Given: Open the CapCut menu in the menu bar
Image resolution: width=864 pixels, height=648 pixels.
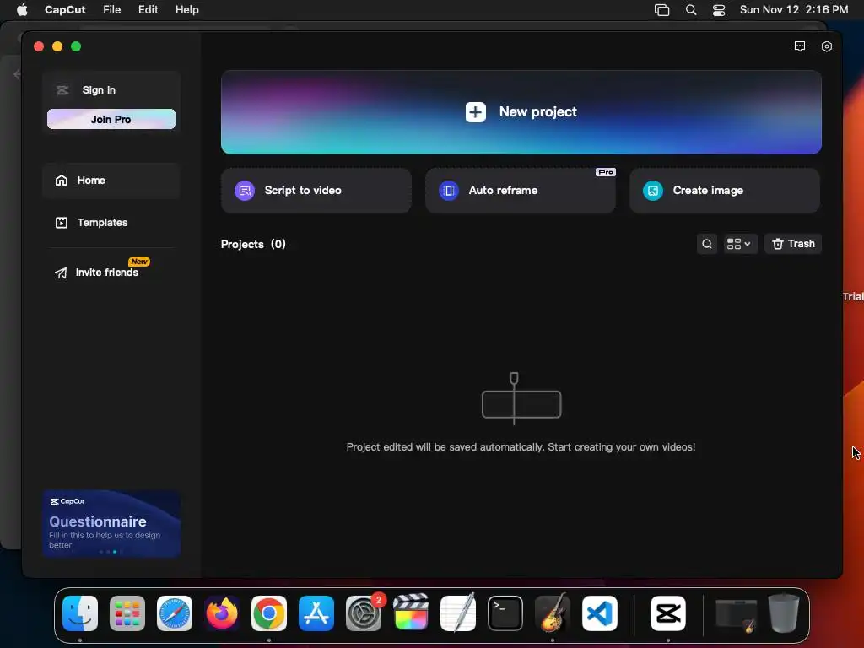Looking at the screenshot, I should click(65, 10).
